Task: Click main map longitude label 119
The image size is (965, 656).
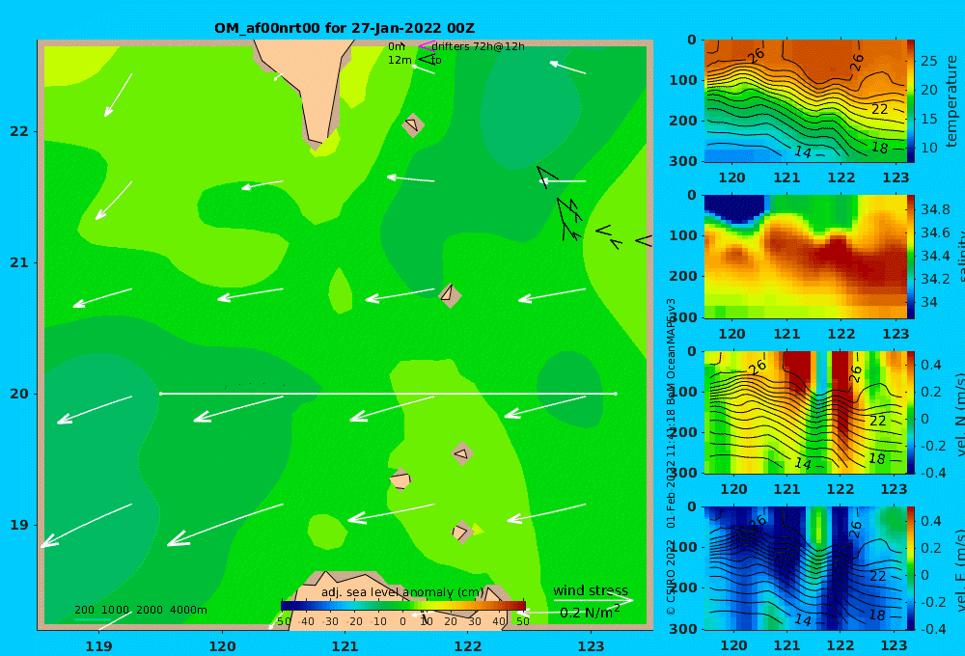Action: (x=98, y=646)
